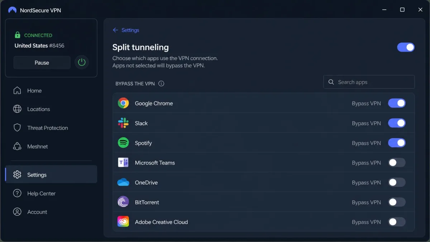
Task: Enable VPN bypass for OneDrive
Action: point(397,182)
